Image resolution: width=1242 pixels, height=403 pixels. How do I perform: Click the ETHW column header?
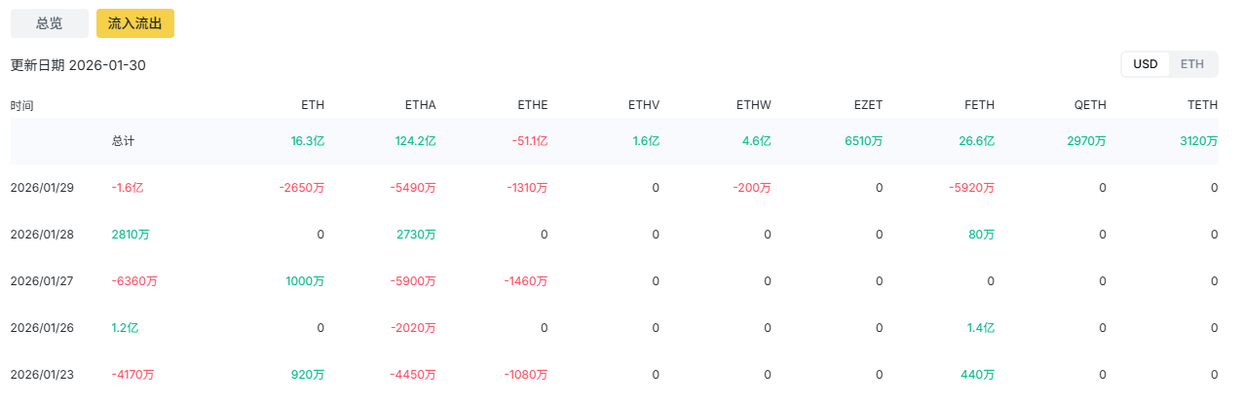pos(755,105)
